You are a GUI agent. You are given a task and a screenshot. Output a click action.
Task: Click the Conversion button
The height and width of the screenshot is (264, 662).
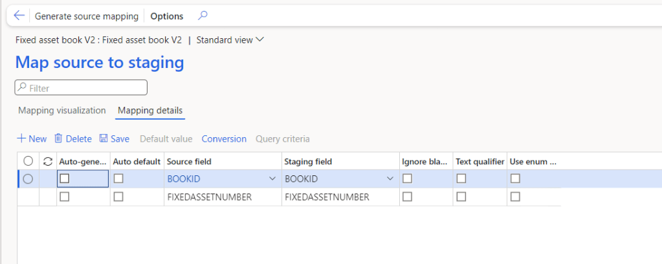224,138
